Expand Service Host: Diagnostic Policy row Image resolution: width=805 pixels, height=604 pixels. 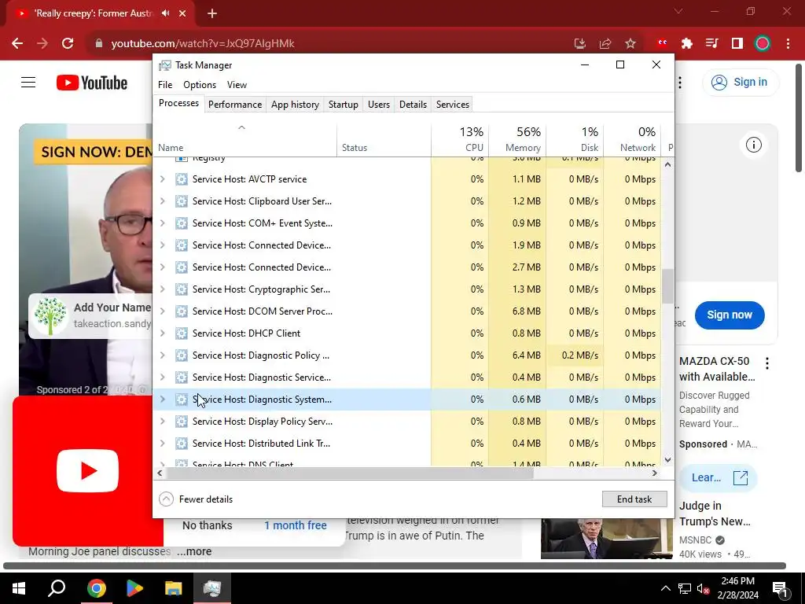[162, 355]
